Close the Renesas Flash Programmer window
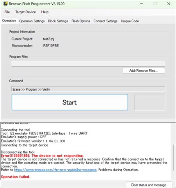Screen dimensions: 176x188 tap(169, 4)
